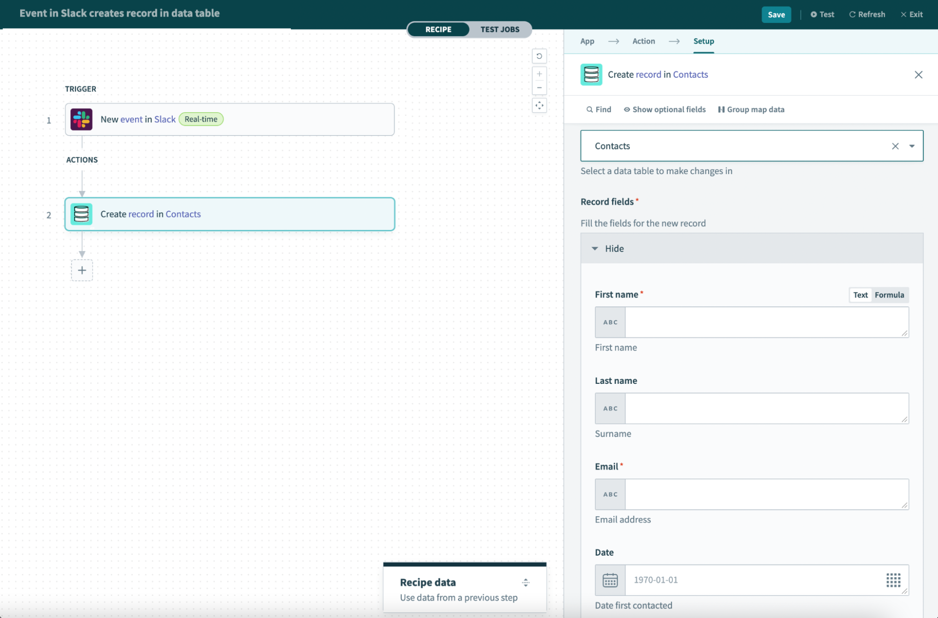938x618 pixels.
Task: Open the data pill grid icon in Date field
Action: pyautogui.click(x=893, y=580)
